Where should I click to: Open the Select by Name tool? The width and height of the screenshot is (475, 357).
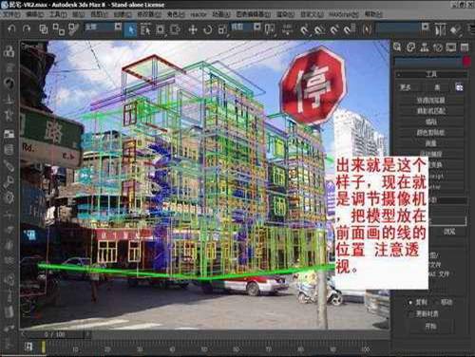pyautogui.click(x=145, y=29)
